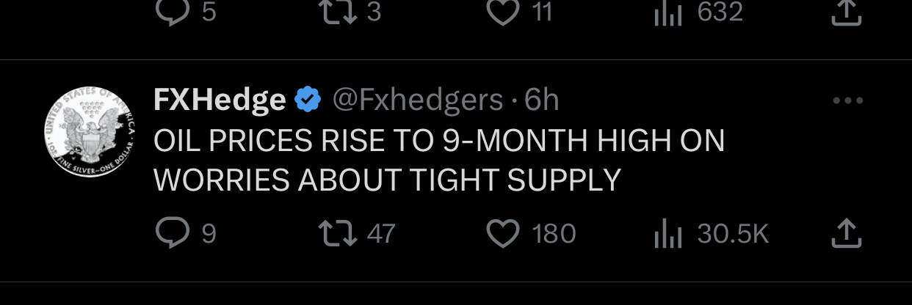Reply to the FXHedge oil prices tweet
The image size is (912, 305).
(x=173, y=234)
